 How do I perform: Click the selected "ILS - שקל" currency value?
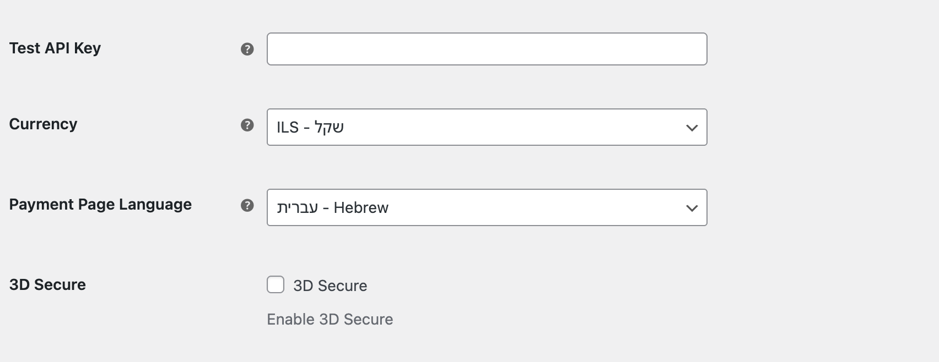pos(310,128)
